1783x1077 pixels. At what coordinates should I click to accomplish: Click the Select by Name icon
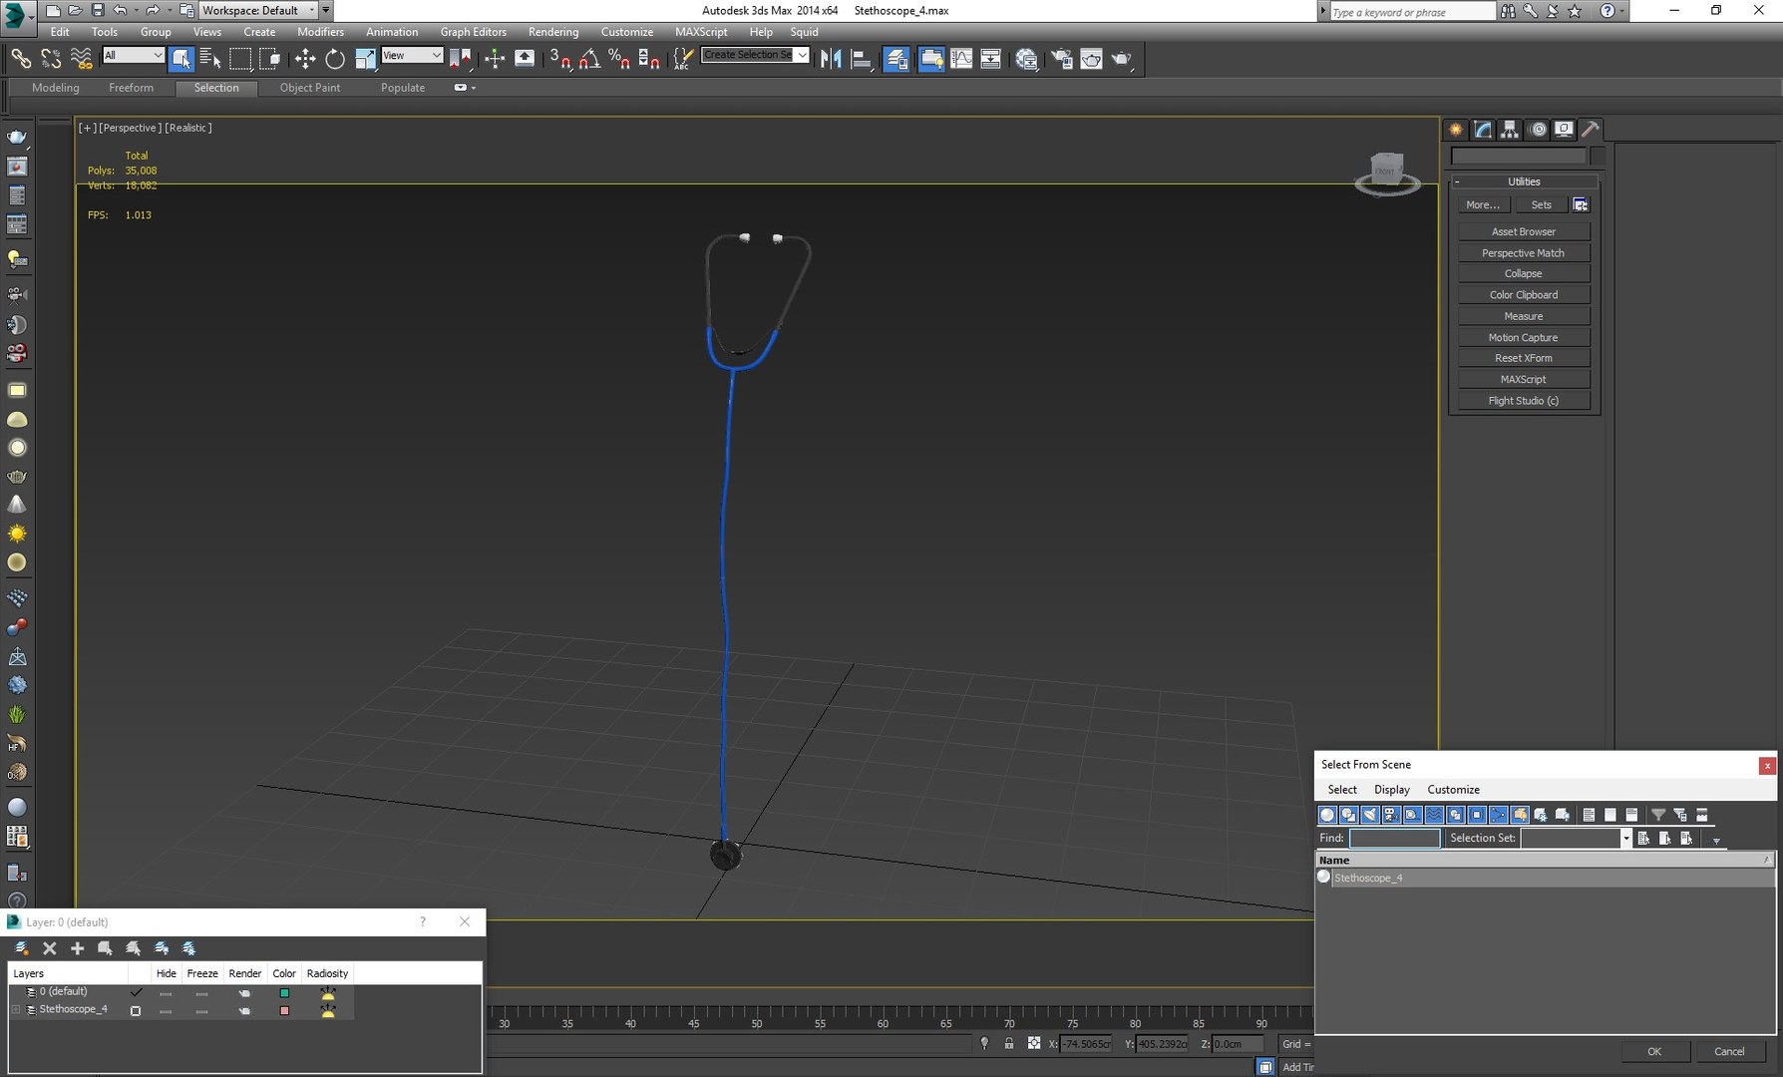click(x=210, y=59)
